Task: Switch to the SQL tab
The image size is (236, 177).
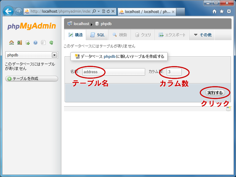Action: point(97,35)
